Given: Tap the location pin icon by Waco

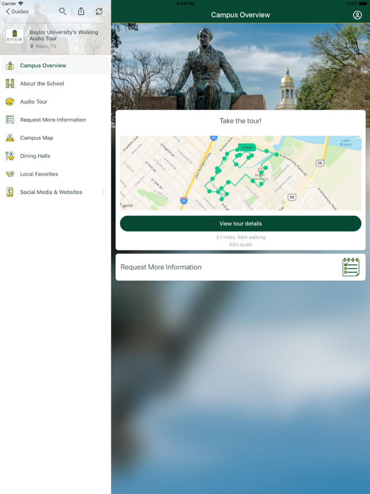Looking at the screenshot, I should (x=32, y=47).
